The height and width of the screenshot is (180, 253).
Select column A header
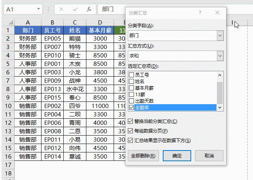(x=28, y=22)
